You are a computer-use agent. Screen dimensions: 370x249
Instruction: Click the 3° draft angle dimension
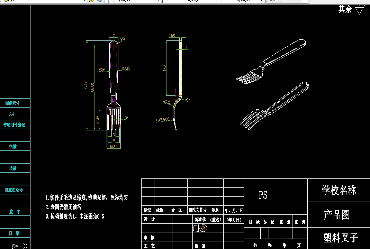click(x=126, y=118)
